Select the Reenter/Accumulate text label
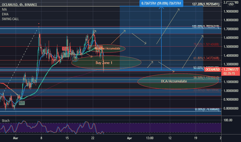241x142 pixels. (107, 49)
